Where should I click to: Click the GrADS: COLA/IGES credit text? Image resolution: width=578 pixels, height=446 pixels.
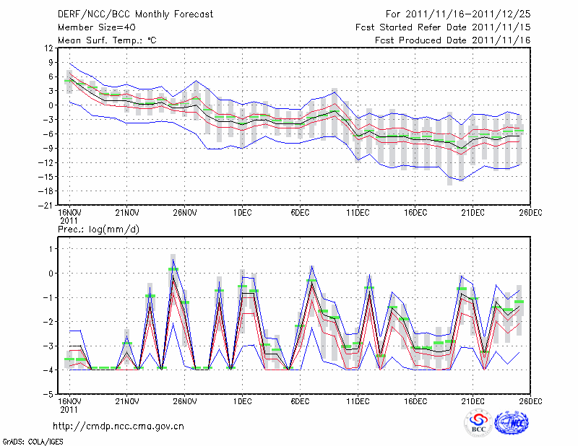(x=33, y=441)
